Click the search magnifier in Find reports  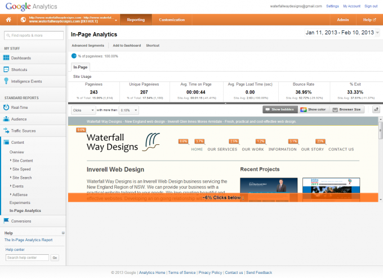(x=8, y=36)
